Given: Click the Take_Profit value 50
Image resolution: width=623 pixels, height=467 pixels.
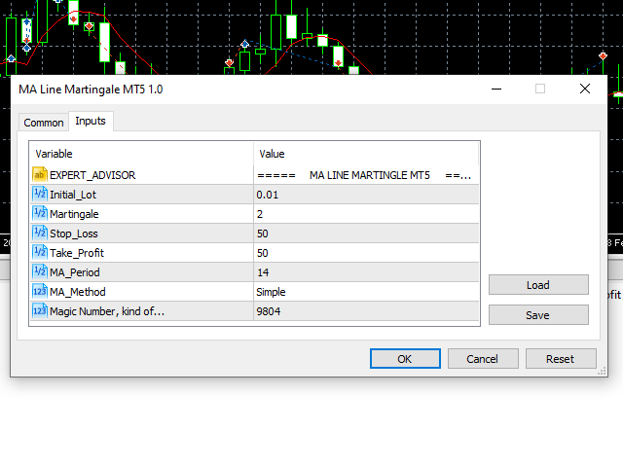Looking at the screenshot, I should click(366, 253).
